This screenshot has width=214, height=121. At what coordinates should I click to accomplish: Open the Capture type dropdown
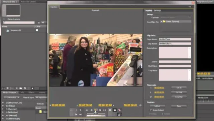176,17
